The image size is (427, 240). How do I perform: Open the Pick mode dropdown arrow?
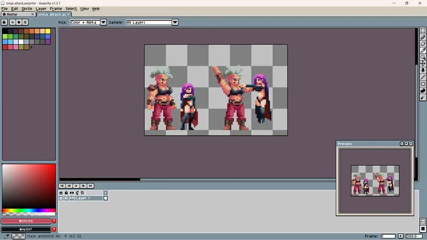click(103, 22)
